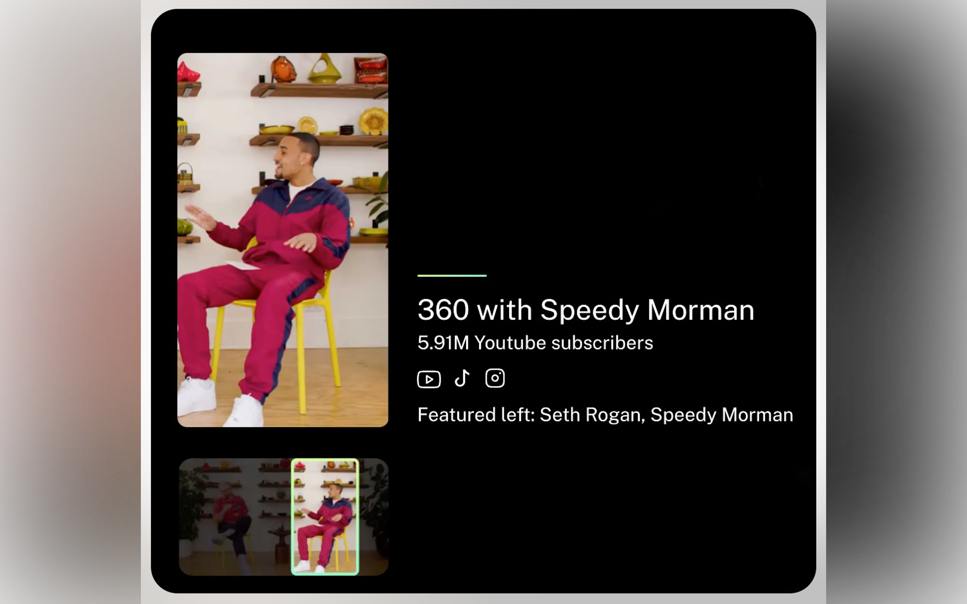Click the white sneakers in the main video
Screen dimensions: 967x604
click(x=221, y=402)
